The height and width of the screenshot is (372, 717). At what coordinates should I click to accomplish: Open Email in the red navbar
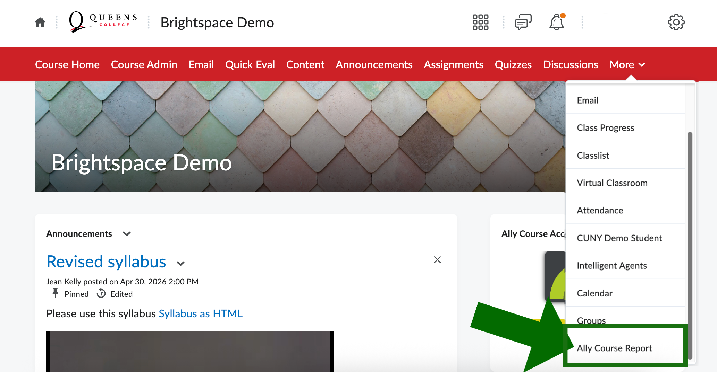coord(201,64)
